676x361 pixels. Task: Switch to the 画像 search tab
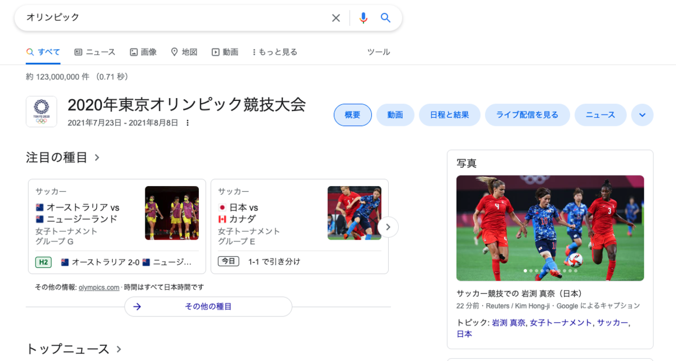(x=143, y=52)
